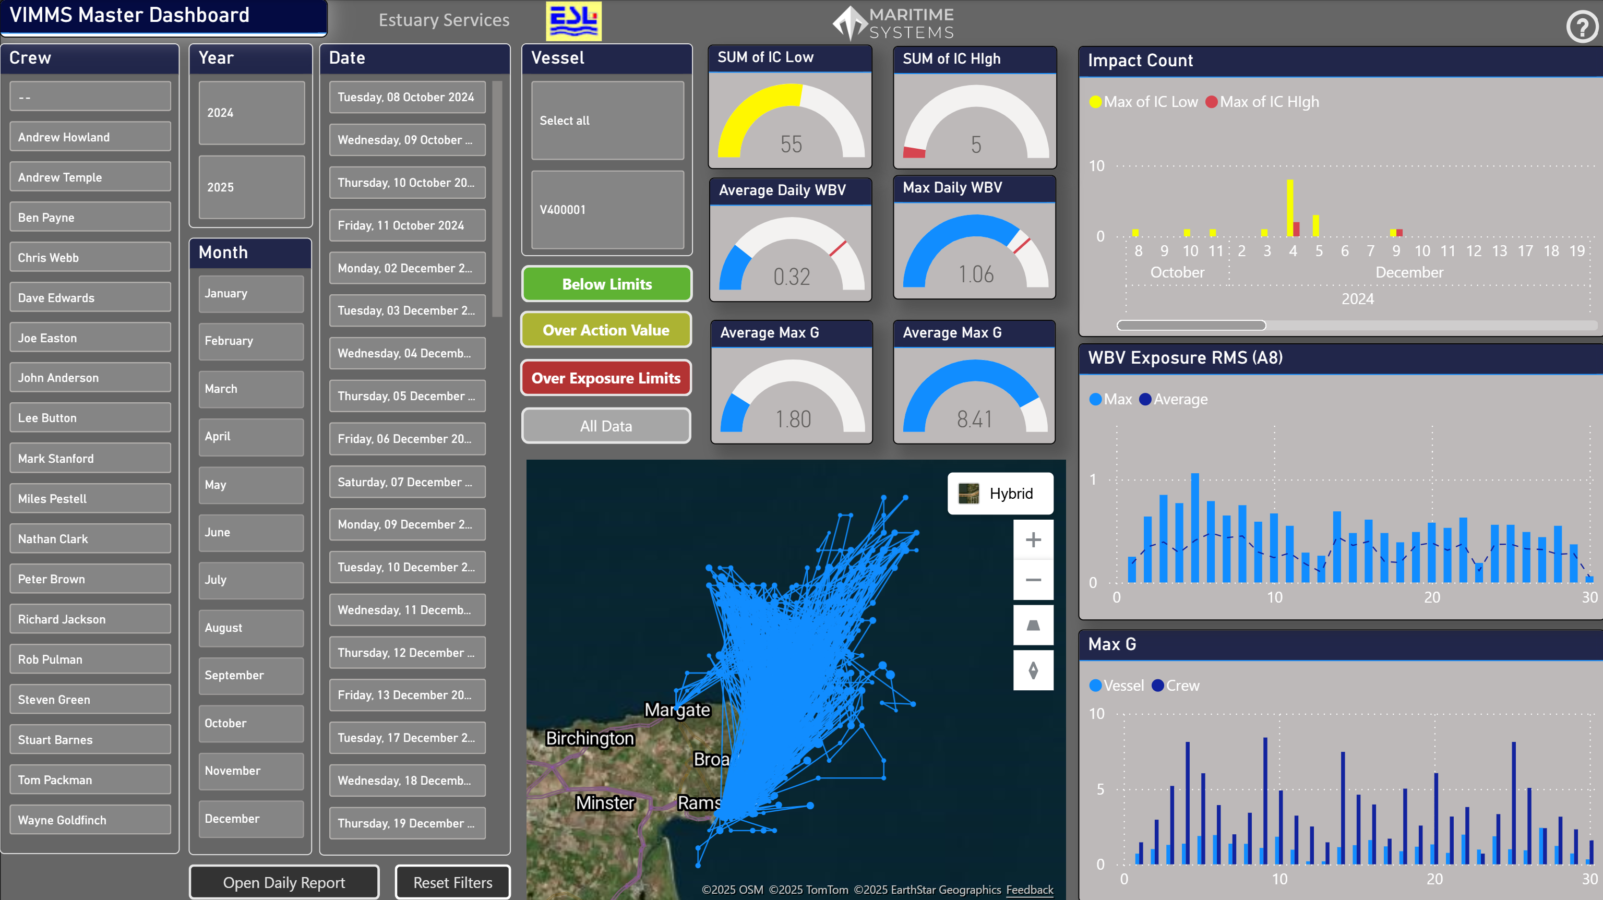Reset map compass to north
Screen dimensions: 1603x900
(1032, 670)
